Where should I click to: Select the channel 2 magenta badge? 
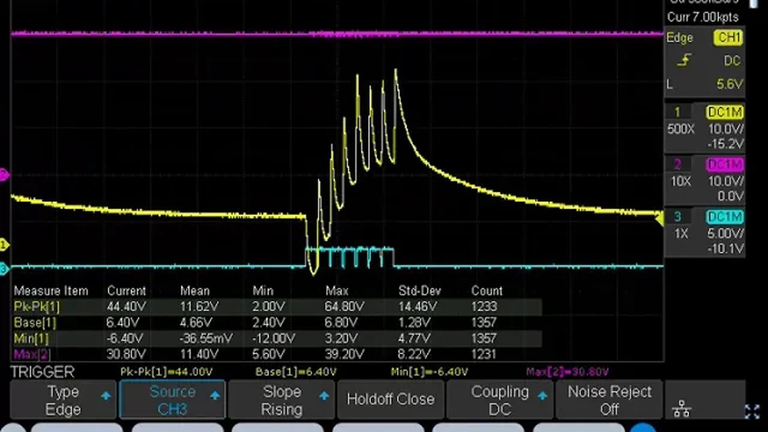coord(677,164)
